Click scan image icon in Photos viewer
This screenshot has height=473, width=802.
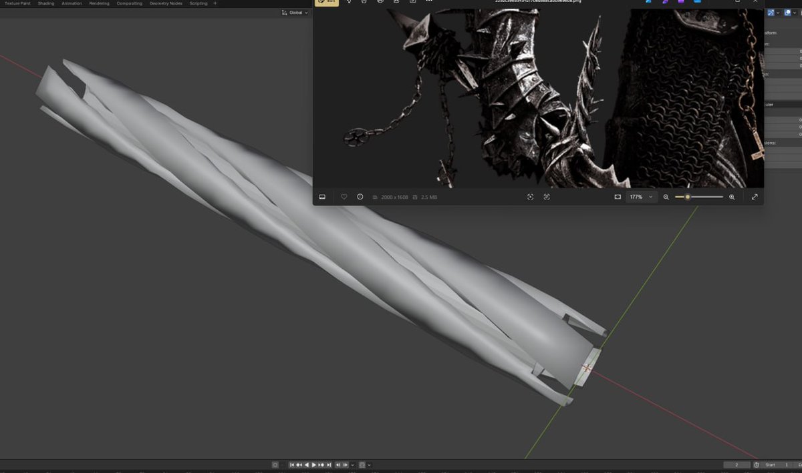531,197
